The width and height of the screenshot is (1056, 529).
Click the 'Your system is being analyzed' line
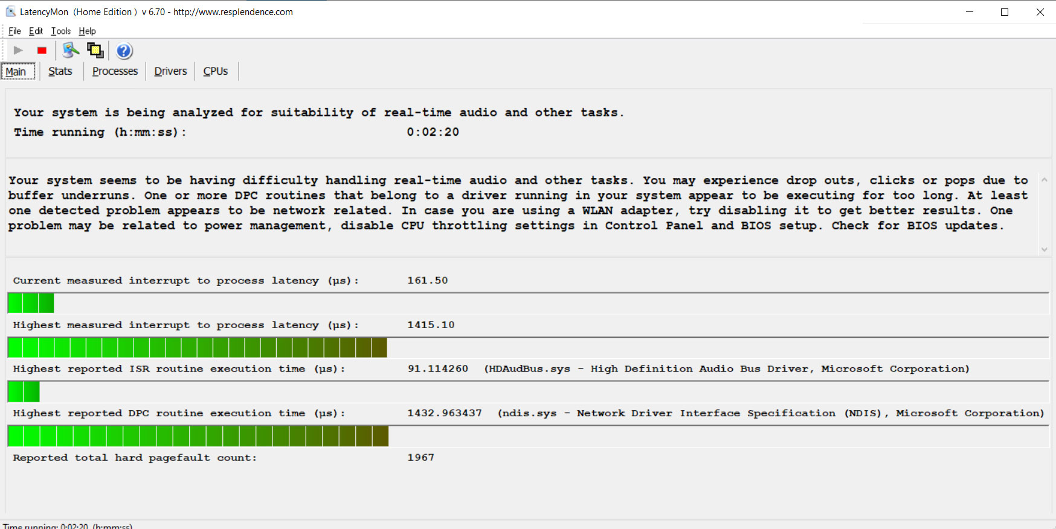(x=319, y=113)
